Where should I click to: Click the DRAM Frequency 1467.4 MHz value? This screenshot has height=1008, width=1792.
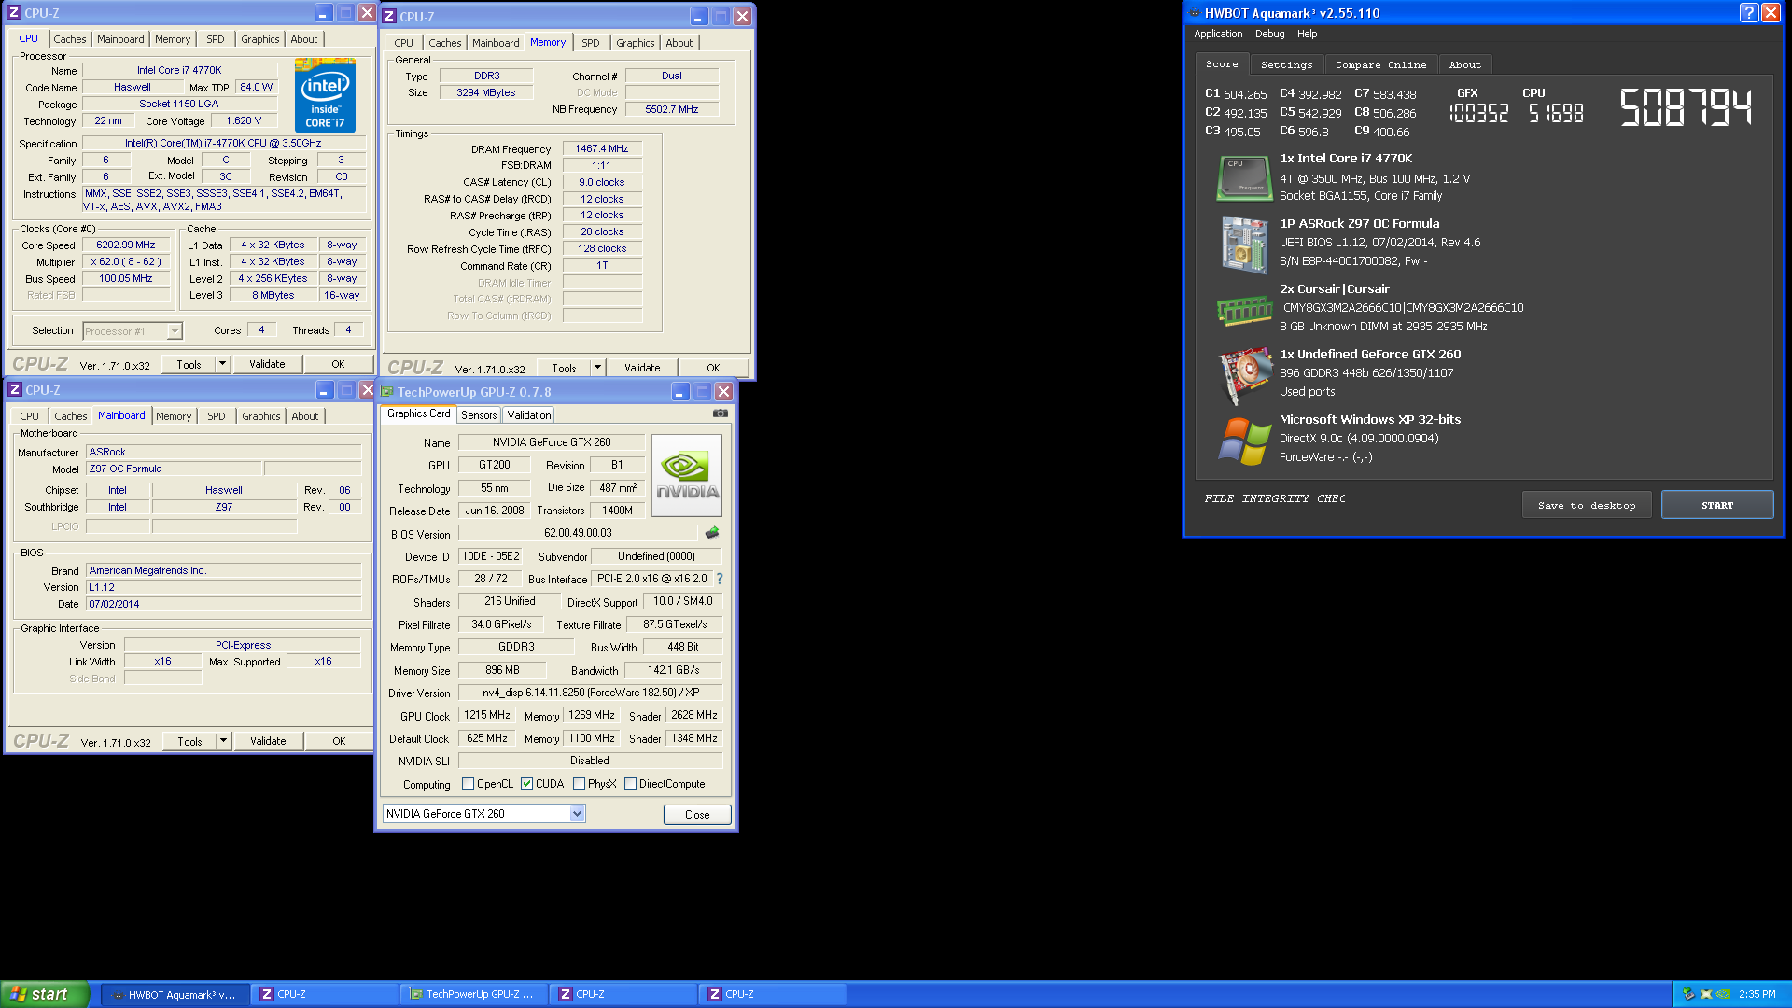(x=601, y=148)
